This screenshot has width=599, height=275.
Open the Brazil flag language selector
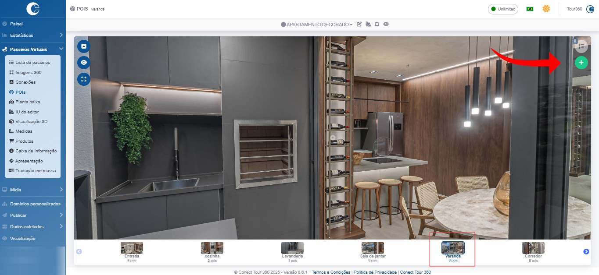(x=530, y=9)
